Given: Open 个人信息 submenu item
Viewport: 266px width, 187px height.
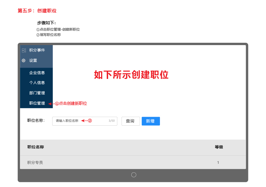Looking at the screenshot, I should pyautogui.click(x=37, y=83).
